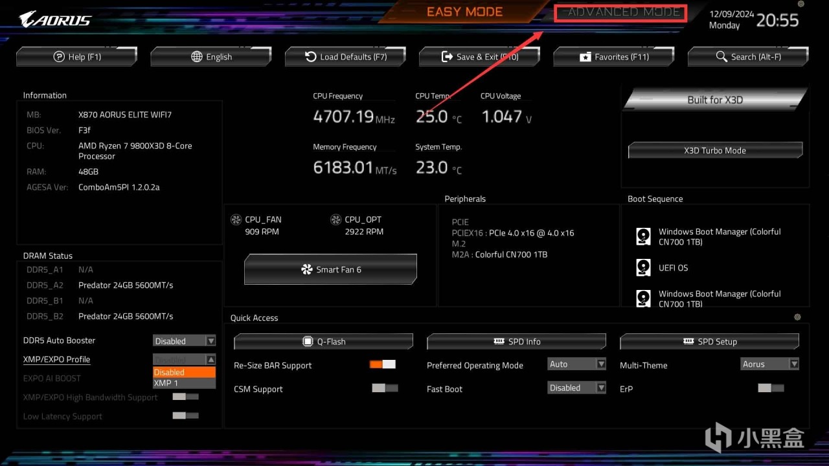
Task: Enable X3D Turbo Mode
Action: pos(715,150)
